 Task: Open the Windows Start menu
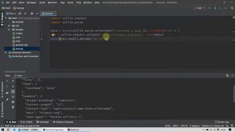3,130
